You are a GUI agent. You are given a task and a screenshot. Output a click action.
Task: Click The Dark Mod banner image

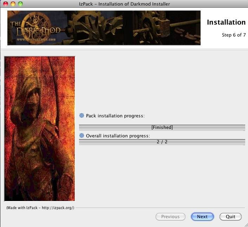[x=104, y=28]
